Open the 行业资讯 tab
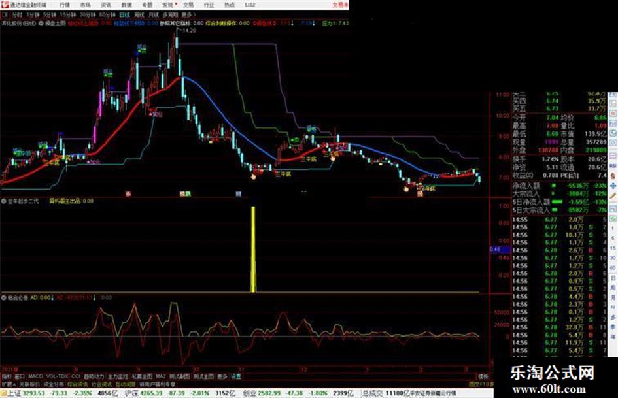618x398 pixels. coord(102,384)
